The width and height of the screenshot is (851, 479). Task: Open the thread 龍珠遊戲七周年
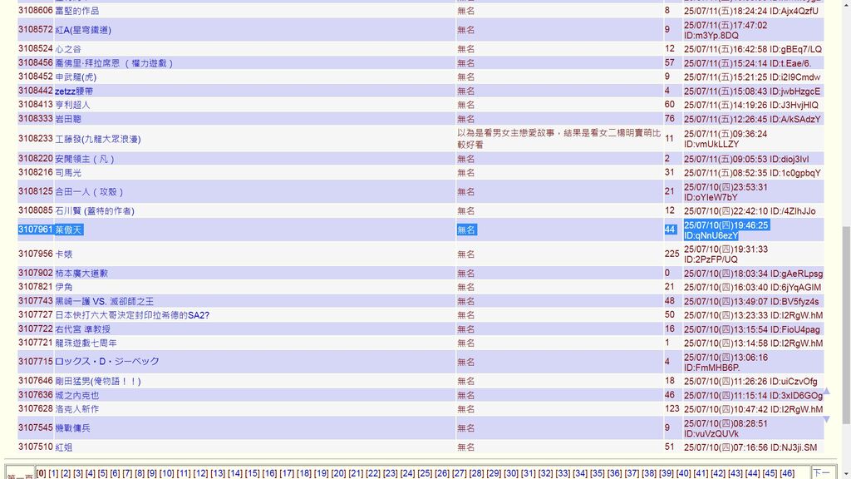86,343
